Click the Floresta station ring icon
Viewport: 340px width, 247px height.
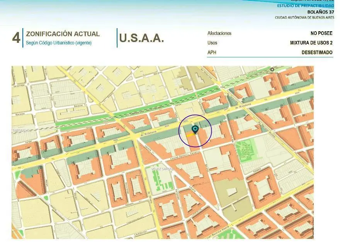[272, 69]
